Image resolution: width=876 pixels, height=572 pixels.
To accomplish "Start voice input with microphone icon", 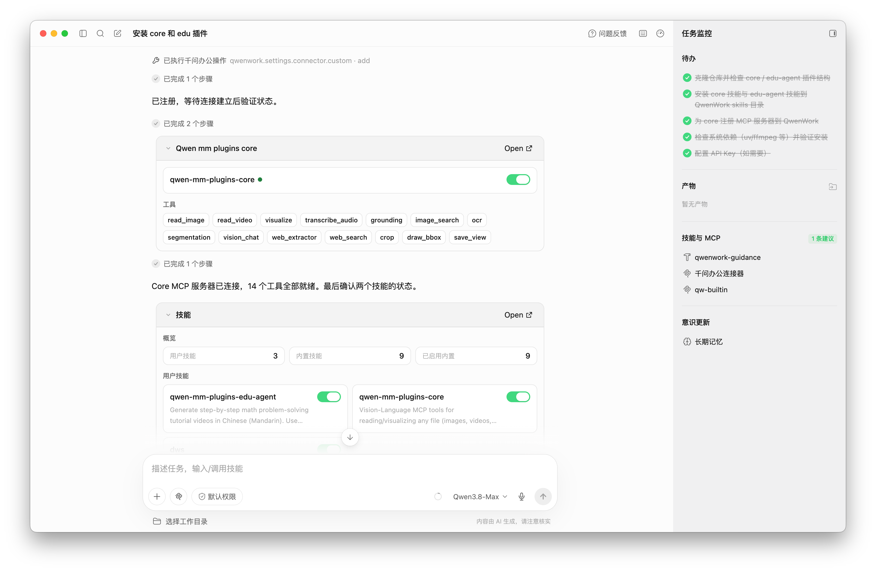I will click(522, 497).
